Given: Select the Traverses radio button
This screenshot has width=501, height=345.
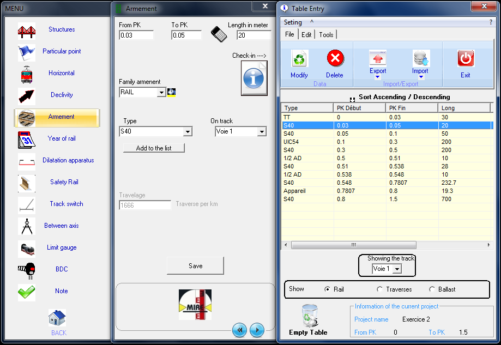Looking at the screenshot, I should pos(380,289).
